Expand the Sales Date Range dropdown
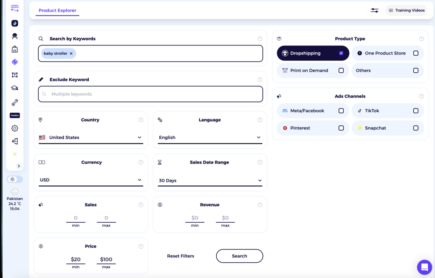Viewport: 435px width, 278px height. (210, 180)
